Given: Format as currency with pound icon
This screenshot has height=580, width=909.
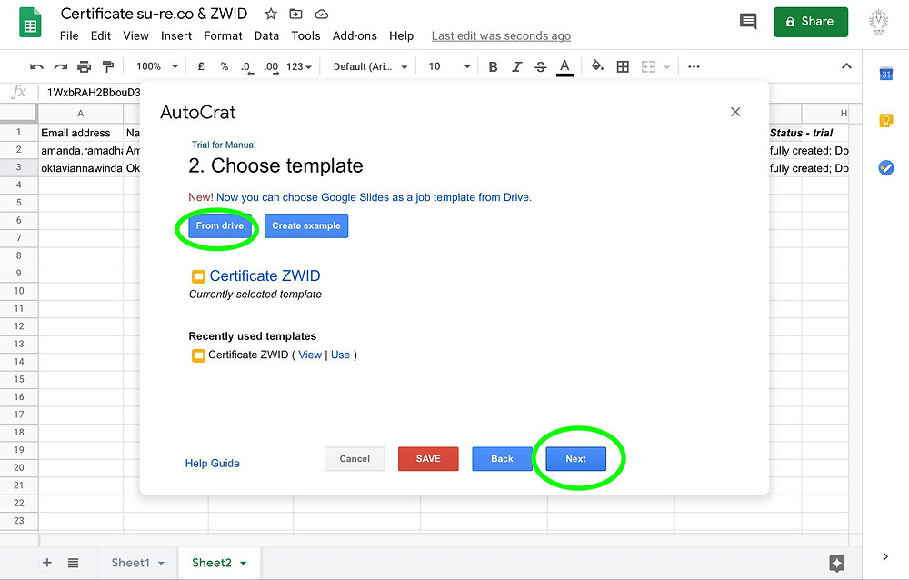Looking at the screenshot, I should coord(201,66).
